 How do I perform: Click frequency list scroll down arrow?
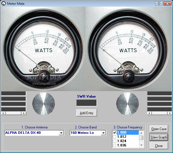pos(141,145)
